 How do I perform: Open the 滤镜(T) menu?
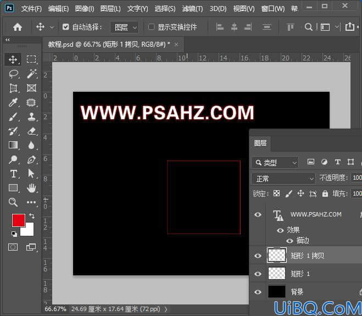click(193, 9)
